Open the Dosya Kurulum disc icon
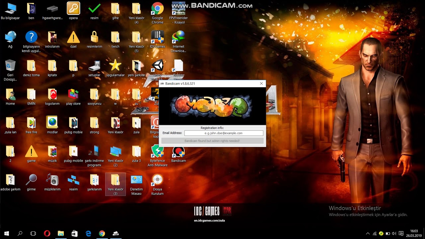 pos(157,180)
